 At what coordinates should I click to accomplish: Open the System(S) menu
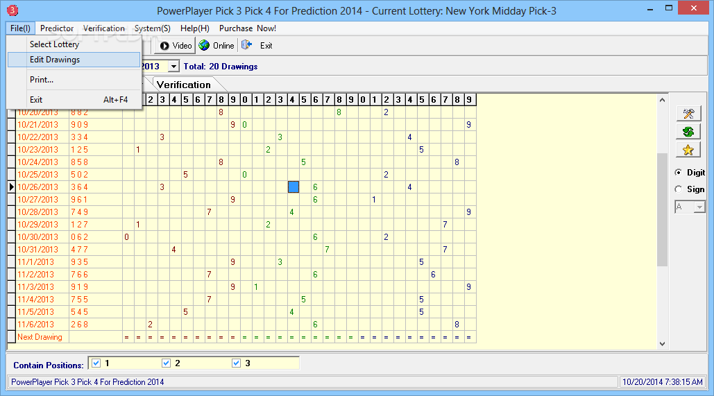152,28
